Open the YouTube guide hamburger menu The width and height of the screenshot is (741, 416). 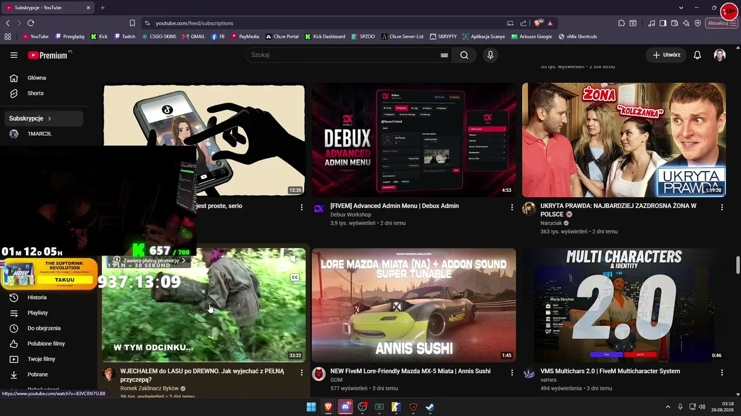[x=14, y=55]
